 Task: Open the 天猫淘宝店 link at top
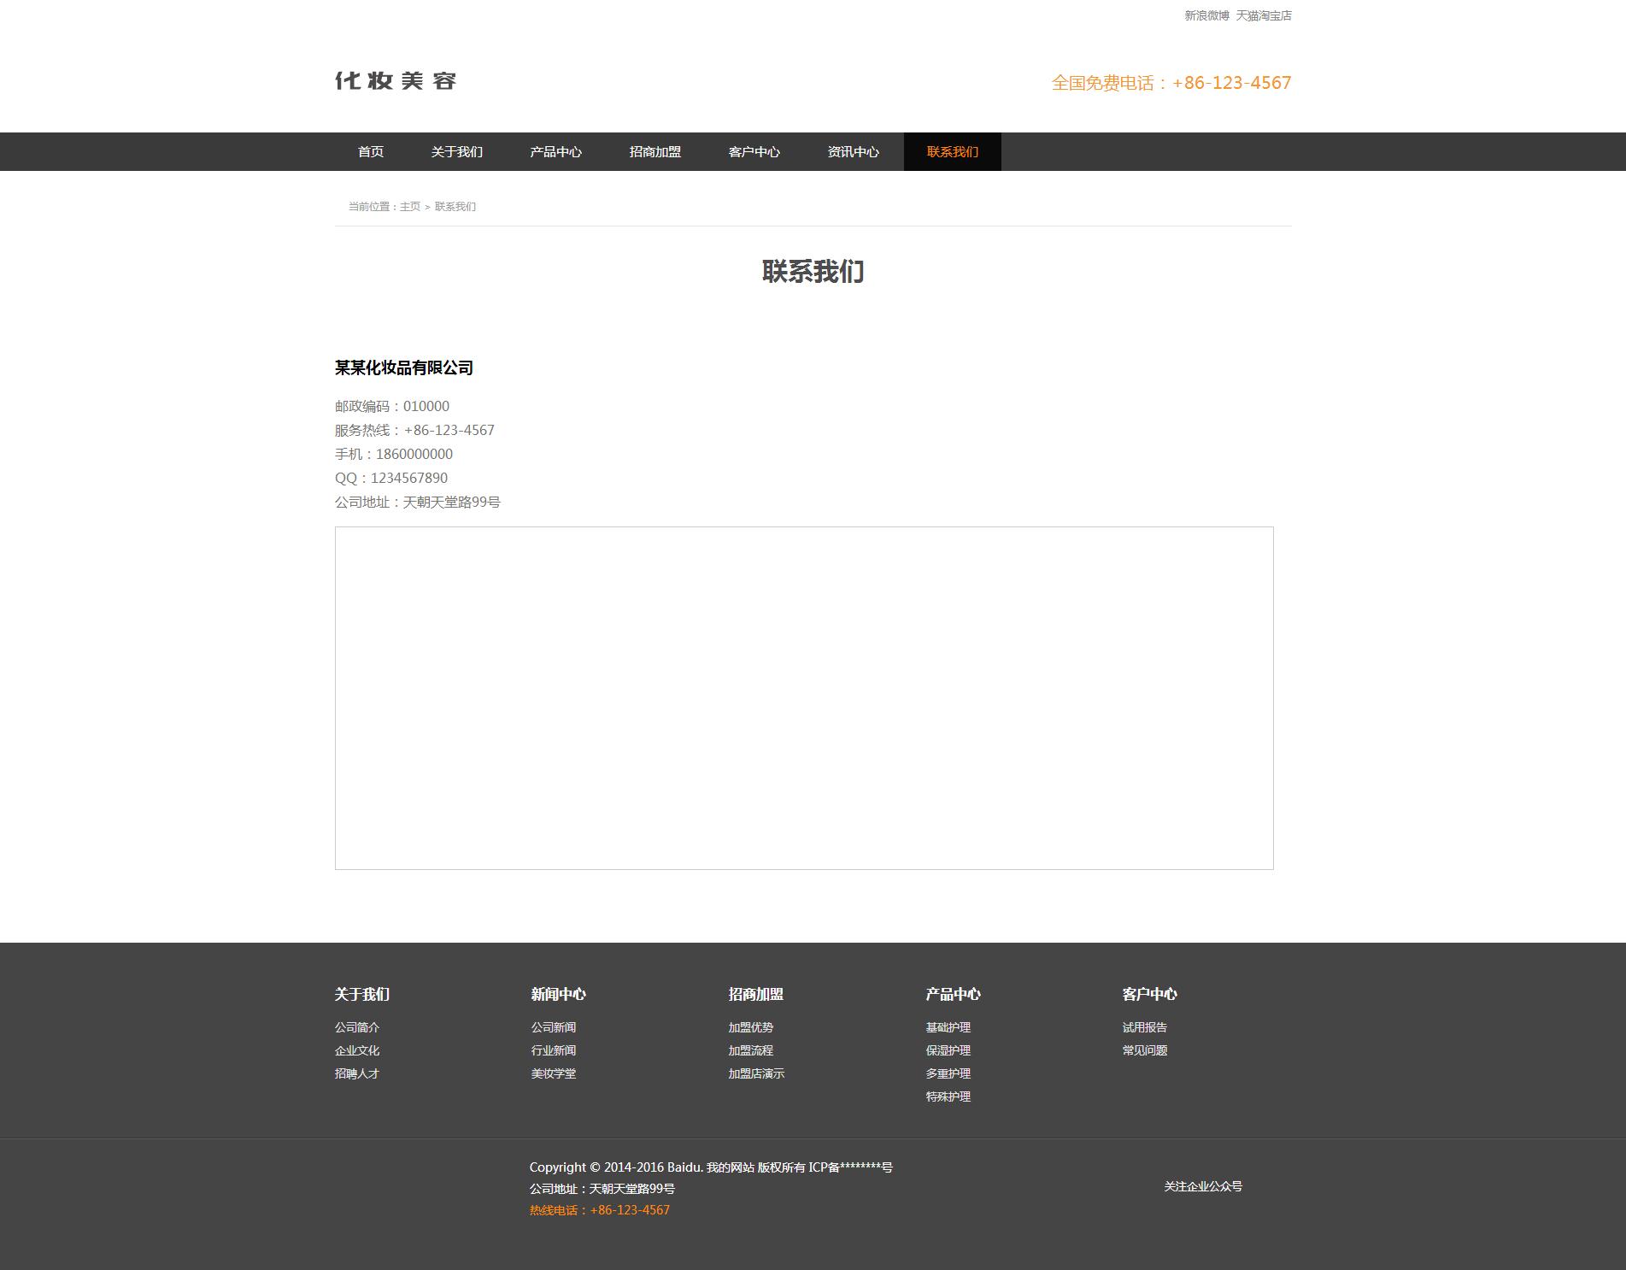pyautogui.click(x=1264, y=15)
